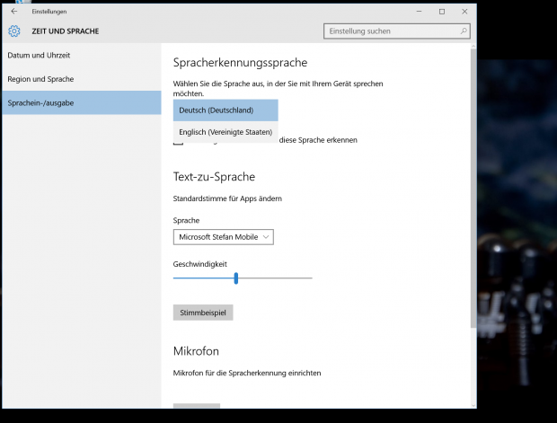Screen dimensions: 557x423
Task: Select Sprachein-/ausgabe in sidebar
Action: [x=82, y=102]
